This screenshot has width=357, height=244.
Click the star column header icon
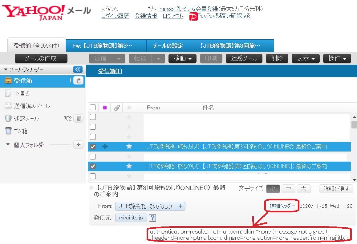click(x=129, y=108)
